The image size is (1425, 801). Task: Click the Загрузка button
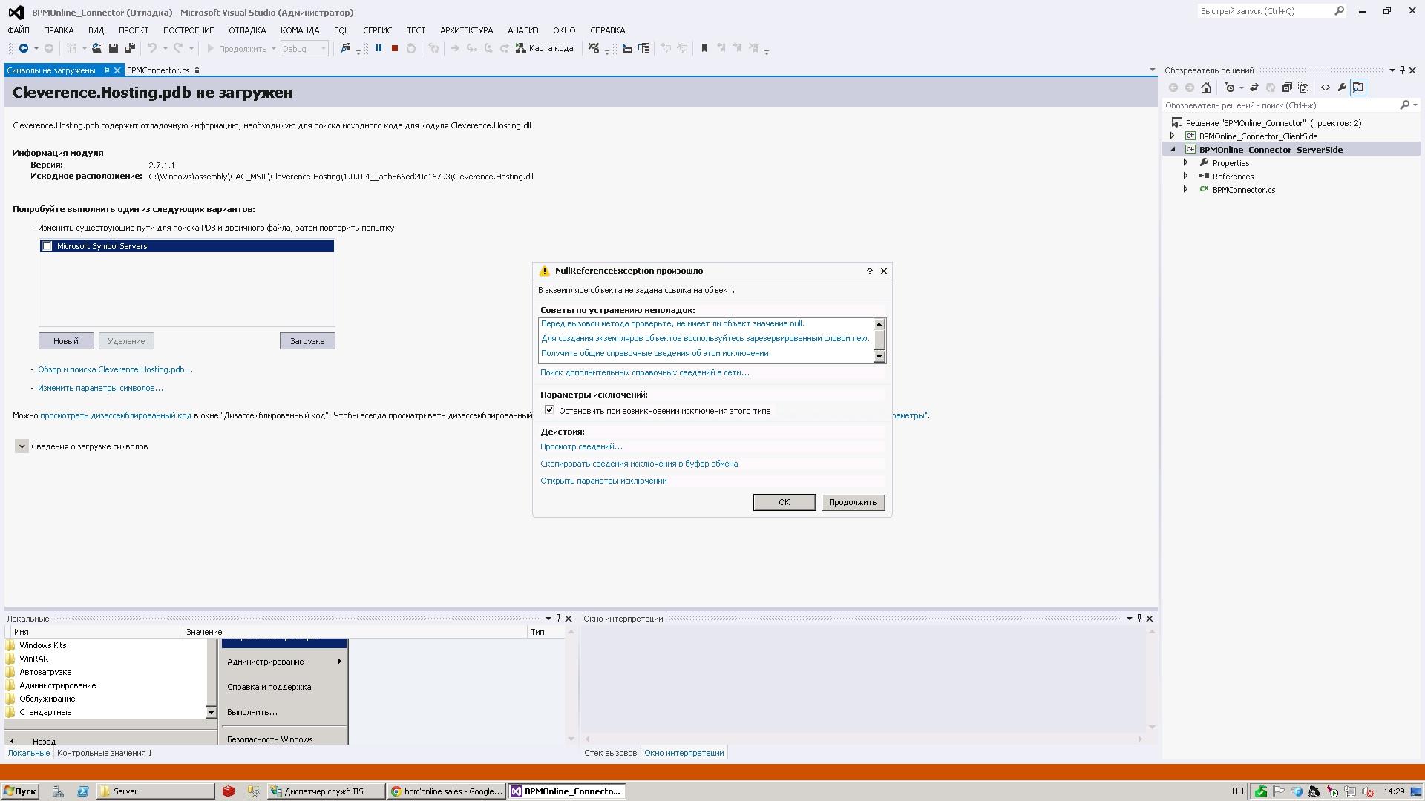[x=307, y=341]
